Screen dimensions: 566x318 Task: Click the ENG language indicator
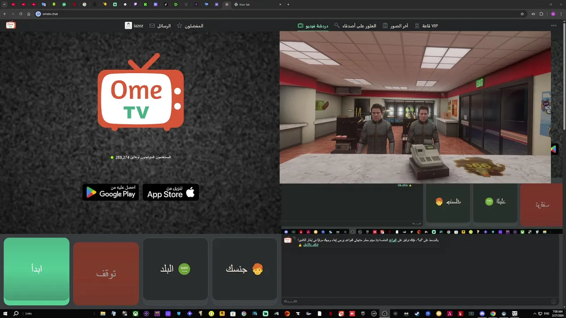547,314
